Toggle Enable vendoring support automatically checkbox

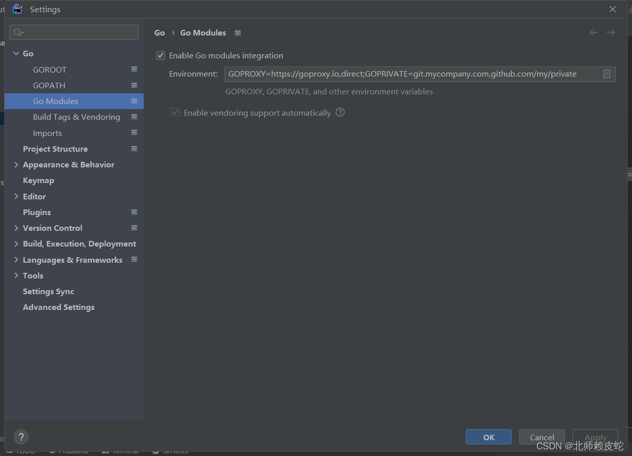(x=176, y=113)
